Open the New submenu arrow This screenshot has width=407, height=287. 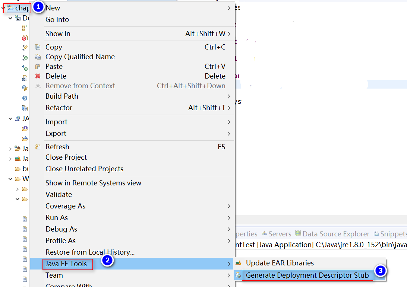pos(229,8)
